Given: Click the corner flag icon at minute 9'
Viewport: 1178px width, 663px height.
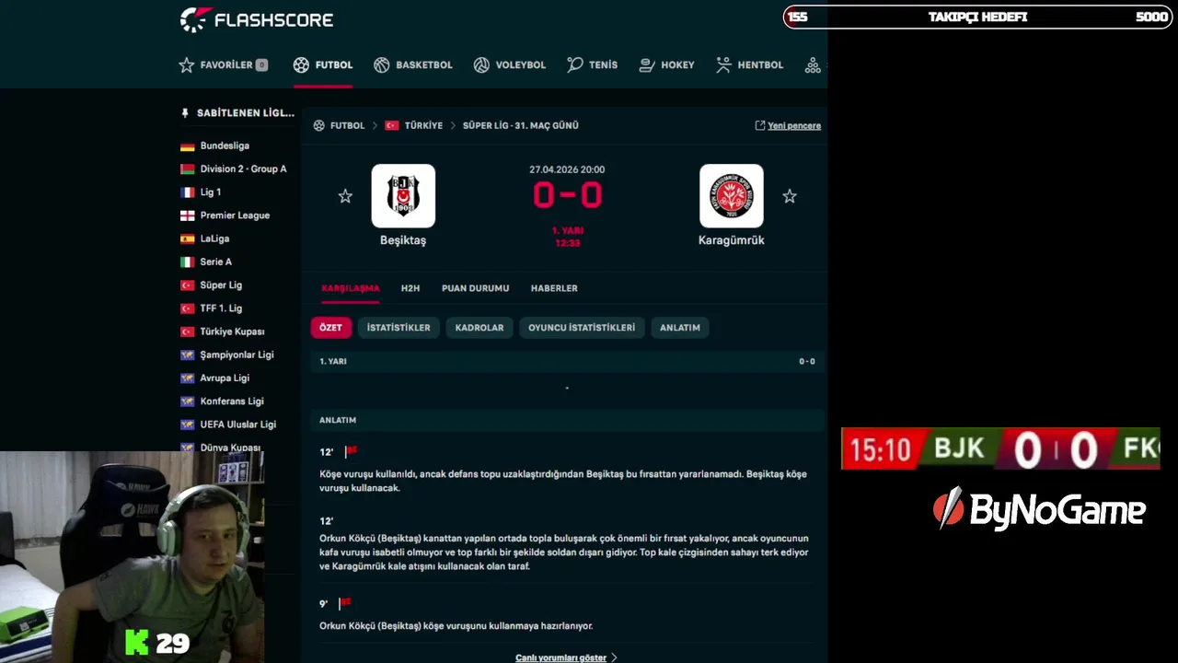Looking at the screenshot, I should tap(345, 603).
